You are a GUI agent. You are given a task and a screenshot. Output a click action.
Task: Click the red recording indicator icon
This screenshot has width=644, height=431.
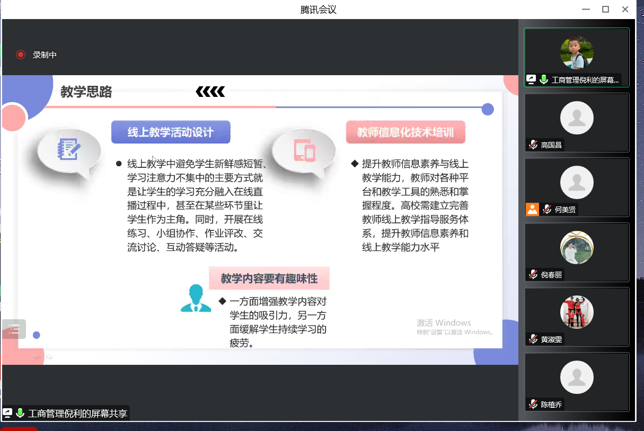[x=21, y=55]
